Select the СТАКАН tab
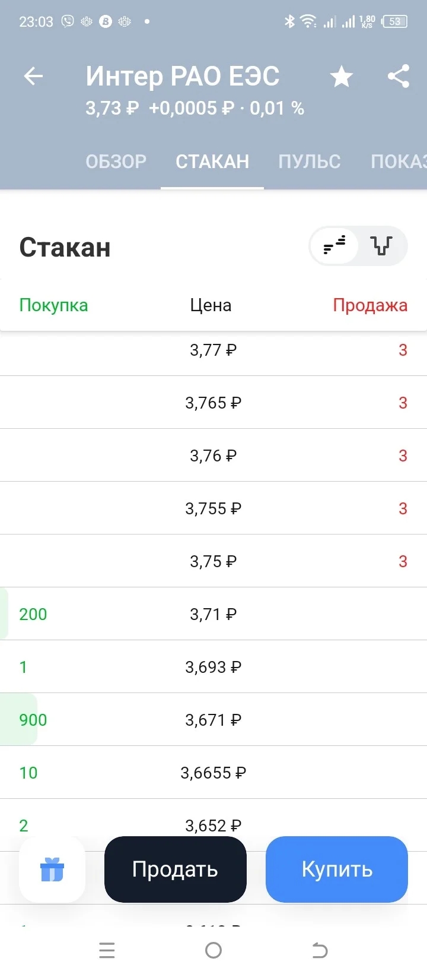 (x=212, y=162)
